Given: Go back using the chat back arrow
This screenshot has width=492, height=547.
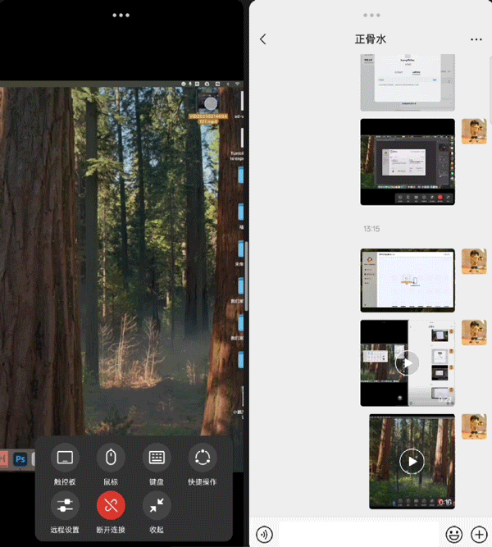Looking at the screenshot, I should pos(263,39).
